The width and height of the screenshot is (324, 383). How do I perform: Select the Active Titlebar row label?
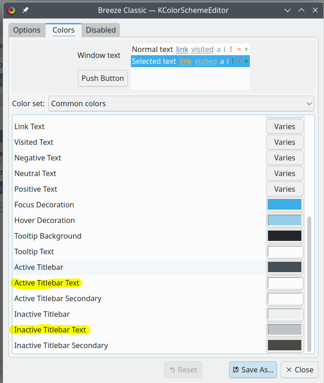point(39,267)
